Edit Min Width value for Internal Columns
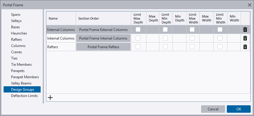 click(234, 38)
